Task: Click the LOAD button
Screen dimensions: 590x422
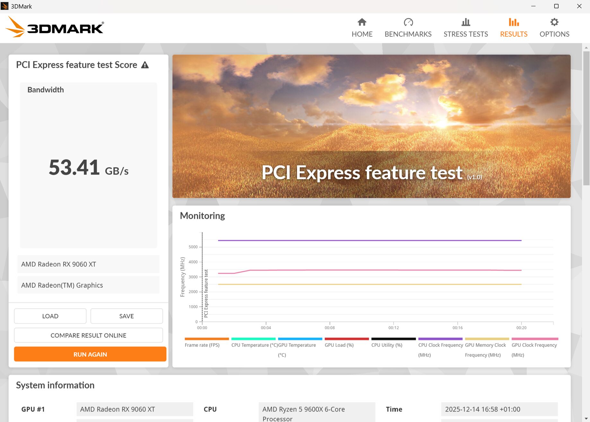Action: [50, 316]
